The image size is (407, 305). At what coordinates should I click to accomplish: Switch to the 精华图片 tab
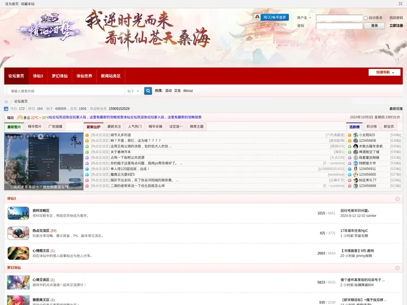(34, 127)
